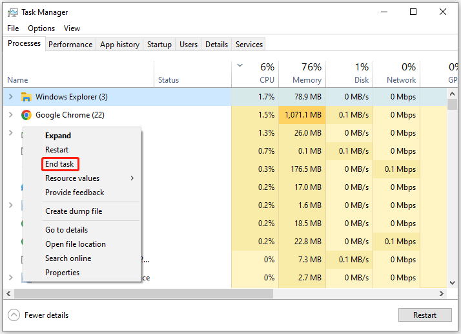Viewport: 461px width, 334px height.
Task: Choose Restart from the context menu
Action: 57,150
